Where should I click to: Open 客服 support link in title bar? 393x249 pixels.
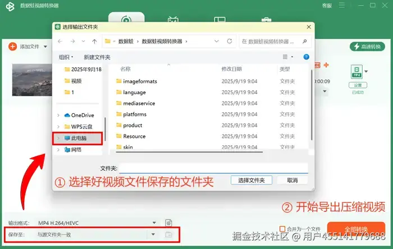(x=327, y=6)
